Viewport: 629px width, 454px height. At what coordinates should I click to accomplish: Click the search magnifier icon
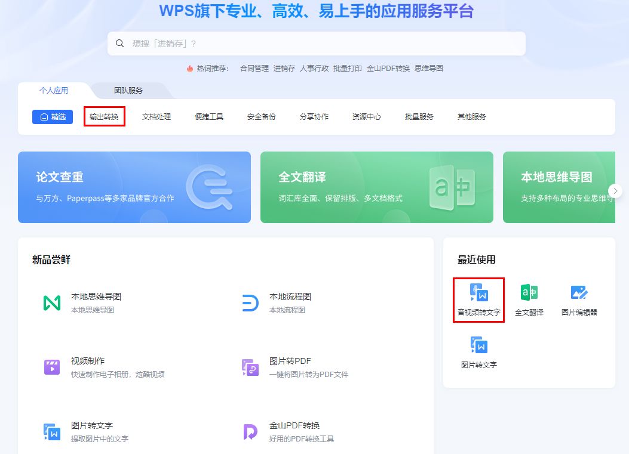point(119,44)
